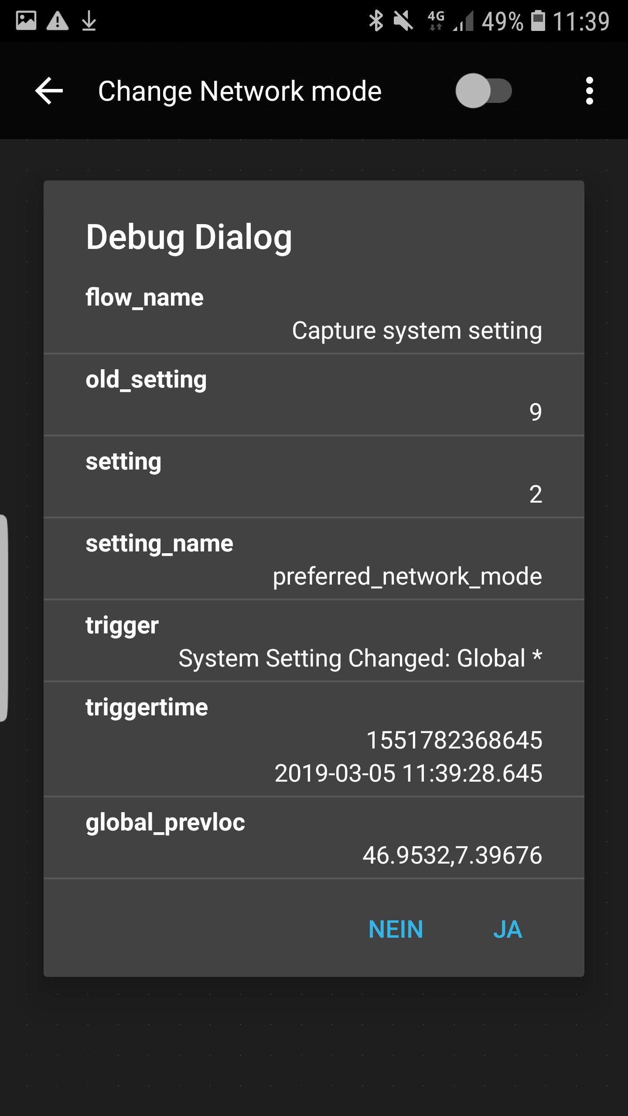Select the setting row showing 2
Viewport: 628px width, 1116px height.
(314, 477)
